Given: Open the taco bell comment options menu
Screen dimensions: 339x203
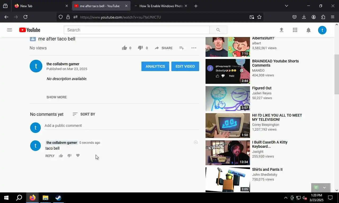Looking at the screenshot, I should [x=196, y=142].
